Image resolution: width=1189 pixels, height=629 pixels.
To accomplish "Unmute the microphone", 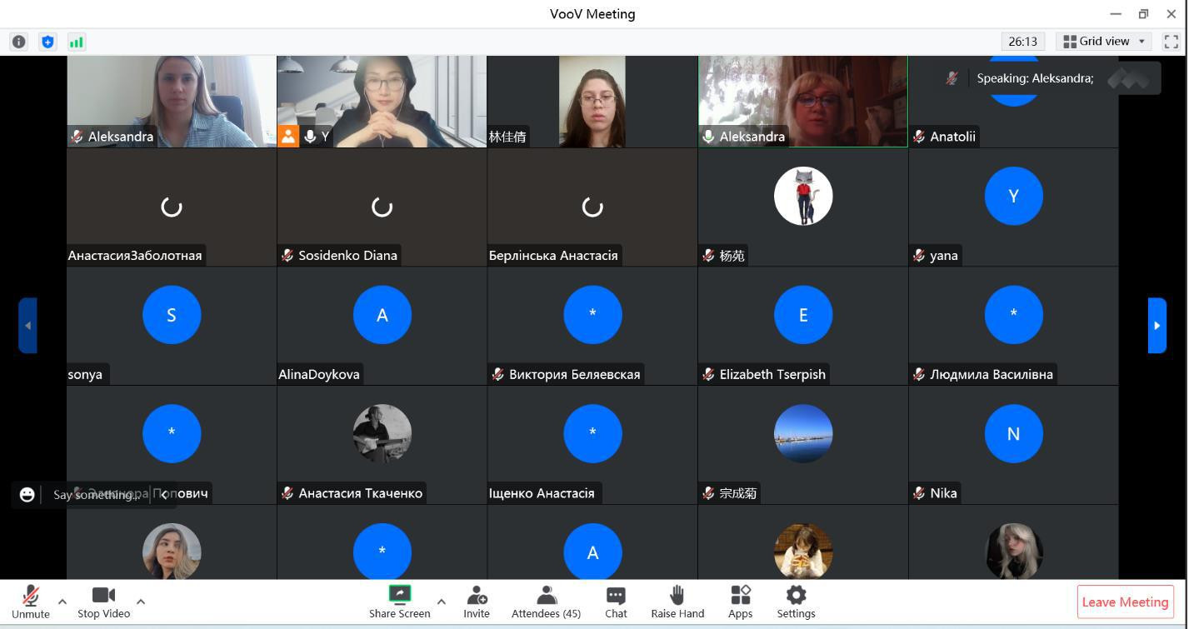I will click(x=31, y=602).
